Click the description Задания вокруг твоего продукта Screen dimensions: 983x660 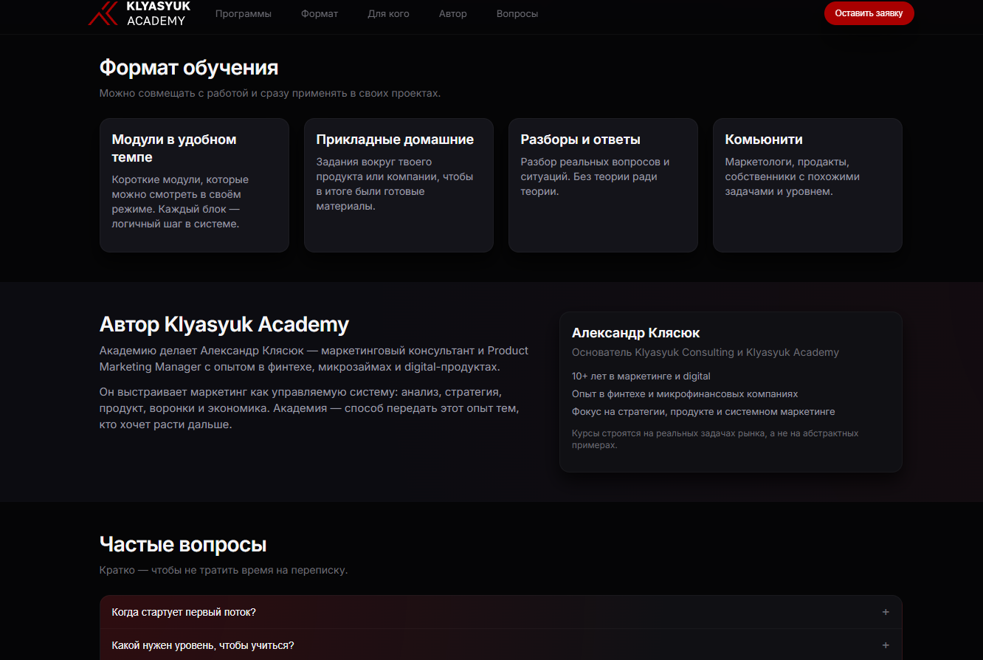[395, 184]
